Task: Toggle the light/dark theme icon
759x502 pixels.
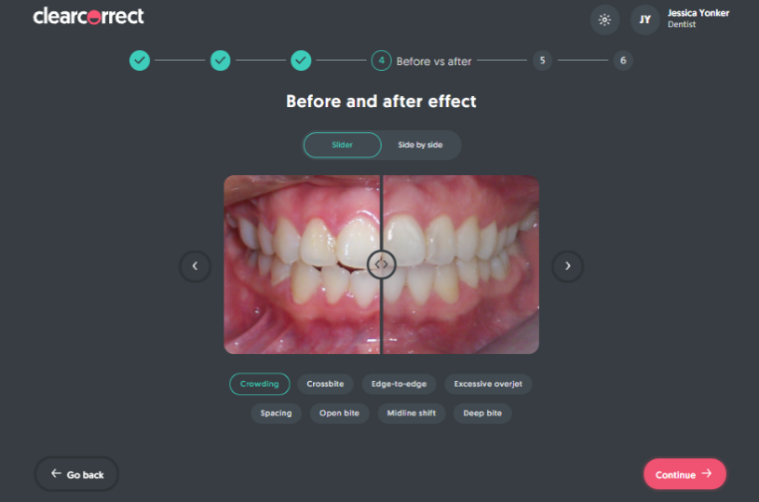Action: click(605, 20)
